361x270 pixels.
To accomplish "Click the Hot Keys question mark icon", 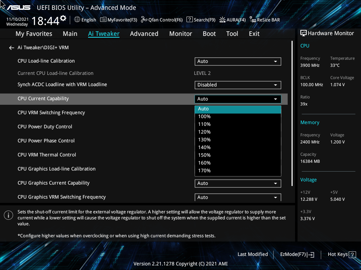I will pos(352,255).
